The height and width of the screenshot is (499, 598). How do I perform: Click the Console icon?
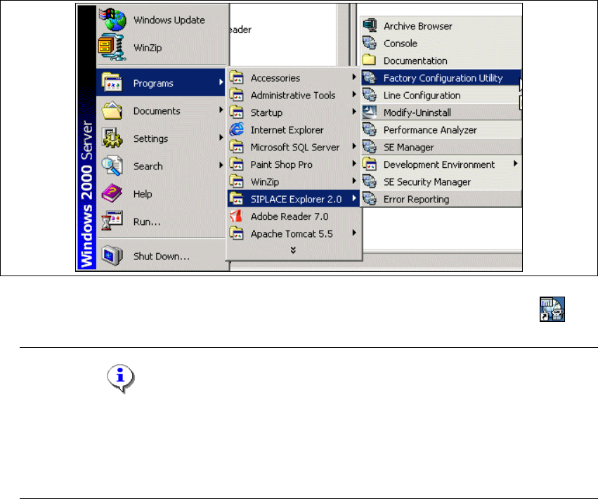(369, 43)
